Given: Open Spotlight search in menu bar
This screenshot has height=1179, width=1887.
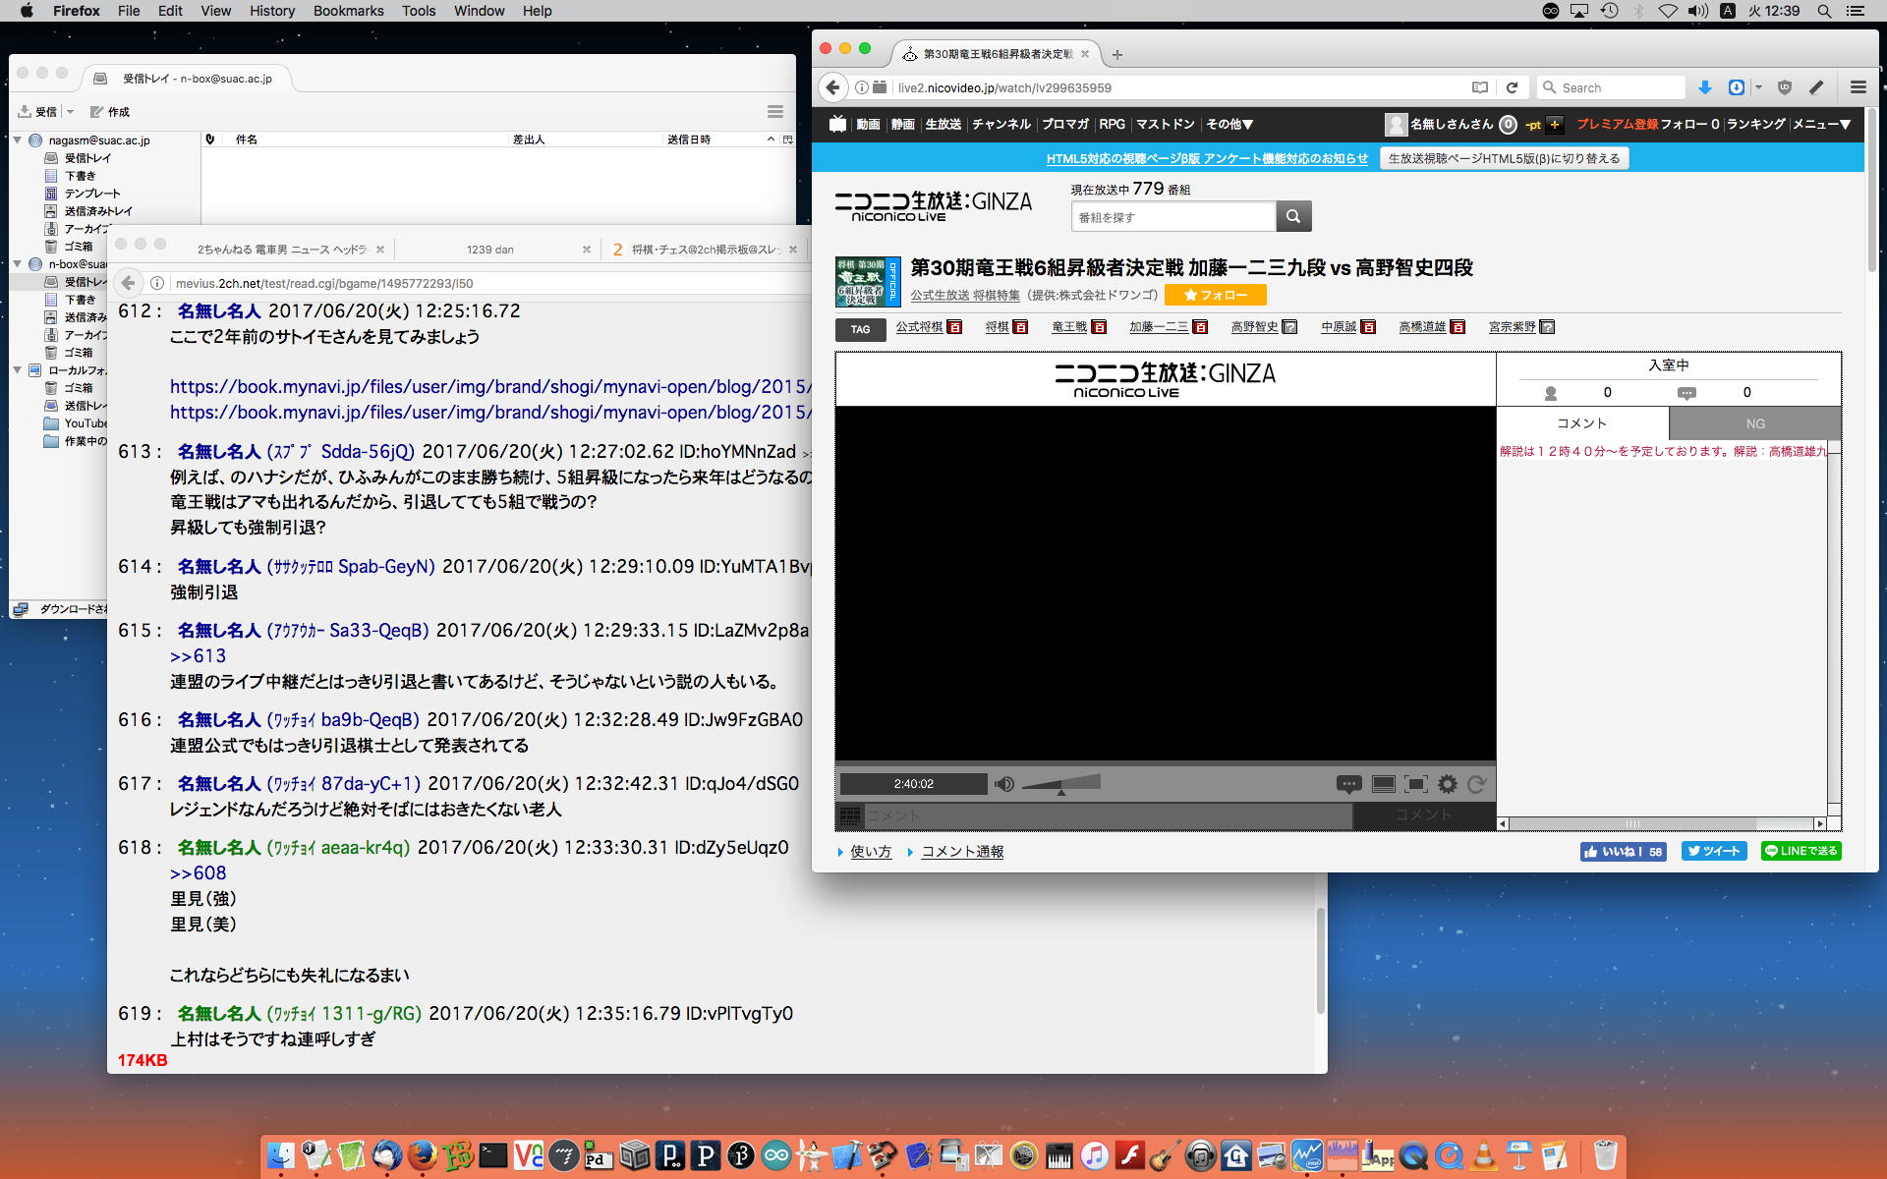Looking at the screenshot, I should (1823, 11).
